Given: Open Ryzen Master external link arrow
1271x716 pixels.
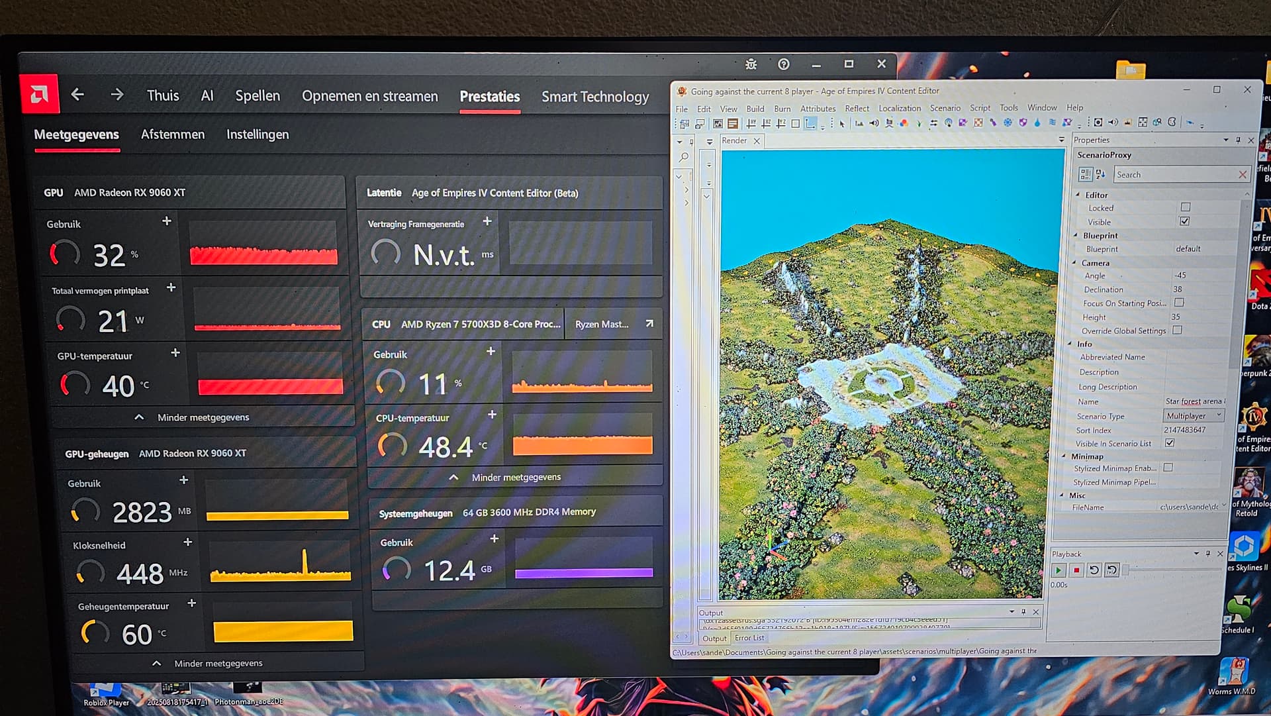Looking at the screenshot, I should pyautogui.click(x=649, y=323).
